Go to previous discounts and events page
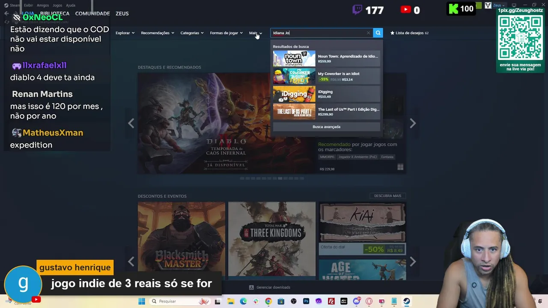 point(131,261)
